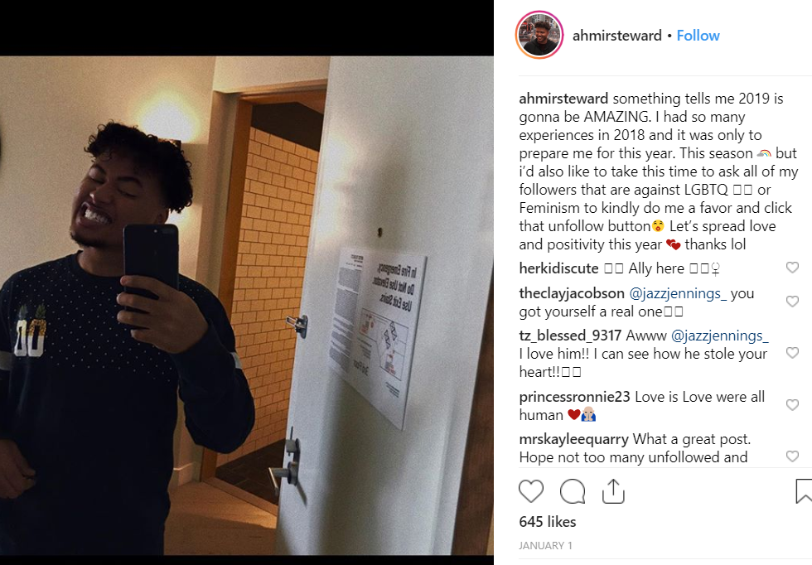Screen dimensions: 812x565
Task: Visit princessronnie23's profile
Action: click(574, 397)
